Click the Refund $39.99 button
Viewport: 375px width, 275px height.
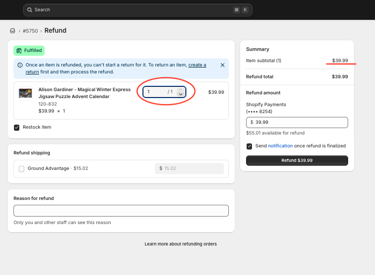tap(297, 160)
